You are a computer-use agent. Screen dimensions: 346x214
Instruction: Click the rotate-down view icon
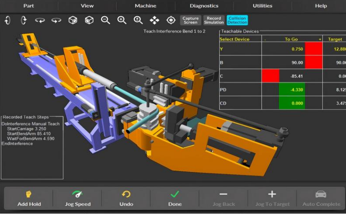pos(24,20)
